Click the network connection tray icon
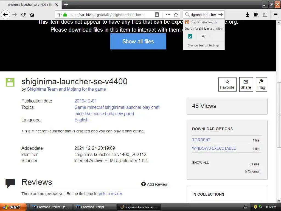The width and height of the screenshot is (281, 211). 260,207
